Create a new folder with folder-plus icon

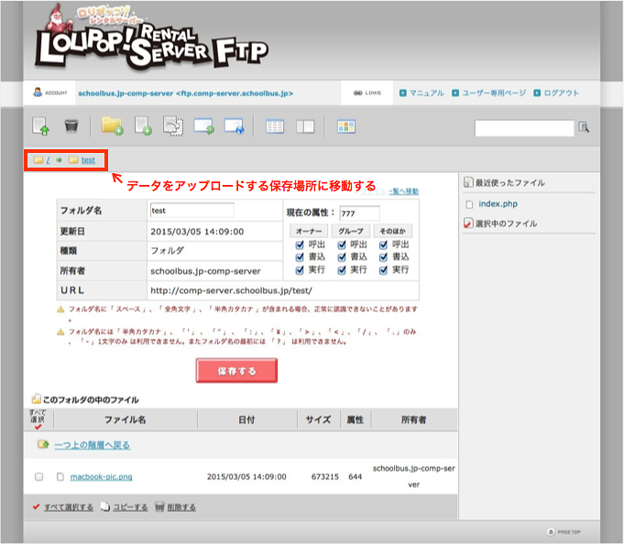tap(112, 125)
